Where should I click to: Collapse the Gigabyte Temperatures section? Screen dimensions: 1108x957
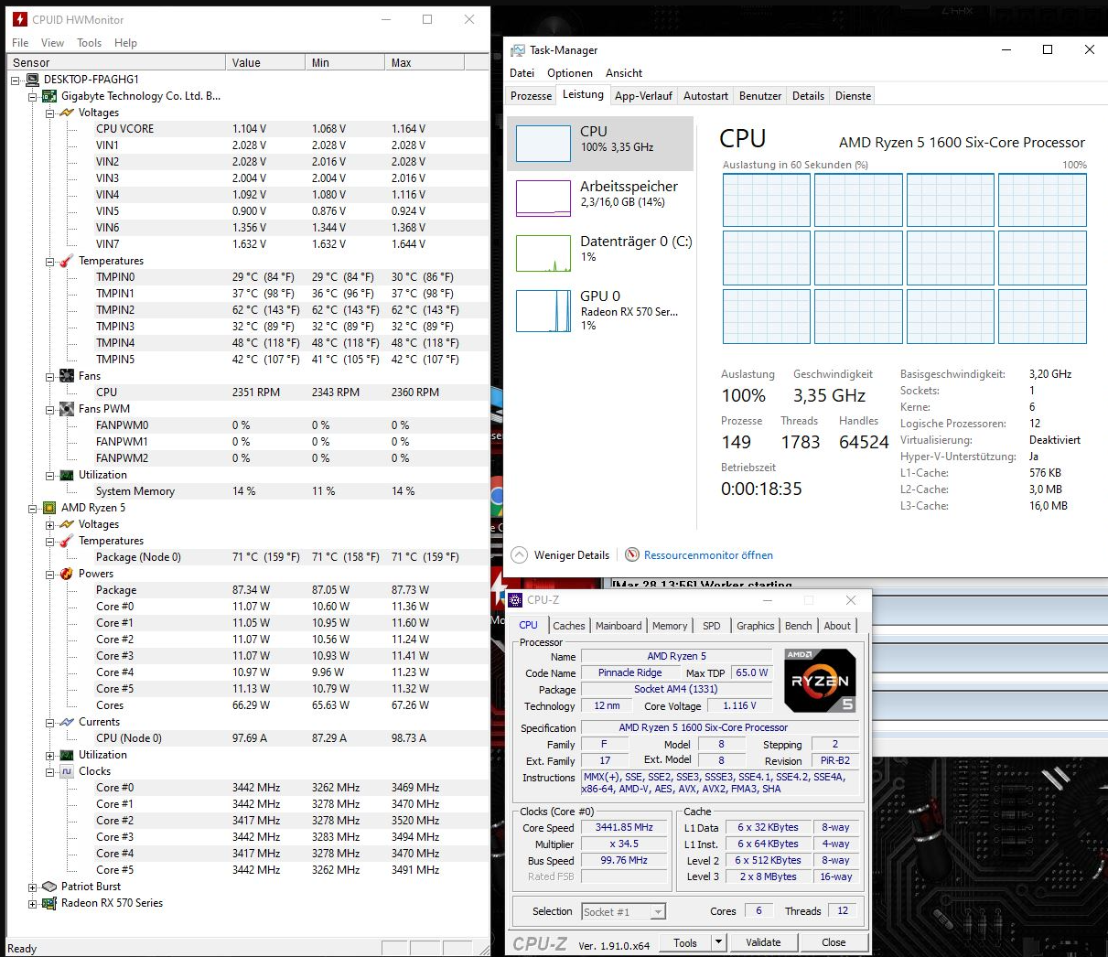(50, 261)
